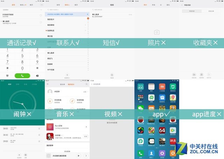224x159 pixels.
Task: Tap the contacts search field
Action: pyautogui.click(x=67, y=10)
